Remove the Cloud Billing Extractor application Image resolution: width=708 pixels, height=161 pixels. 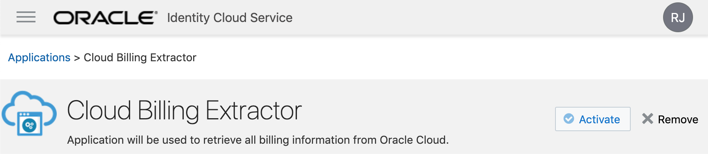click(670, 119)
